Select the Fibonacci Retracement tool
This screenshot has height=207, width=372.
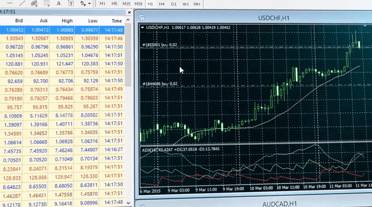tap(46, 4)
